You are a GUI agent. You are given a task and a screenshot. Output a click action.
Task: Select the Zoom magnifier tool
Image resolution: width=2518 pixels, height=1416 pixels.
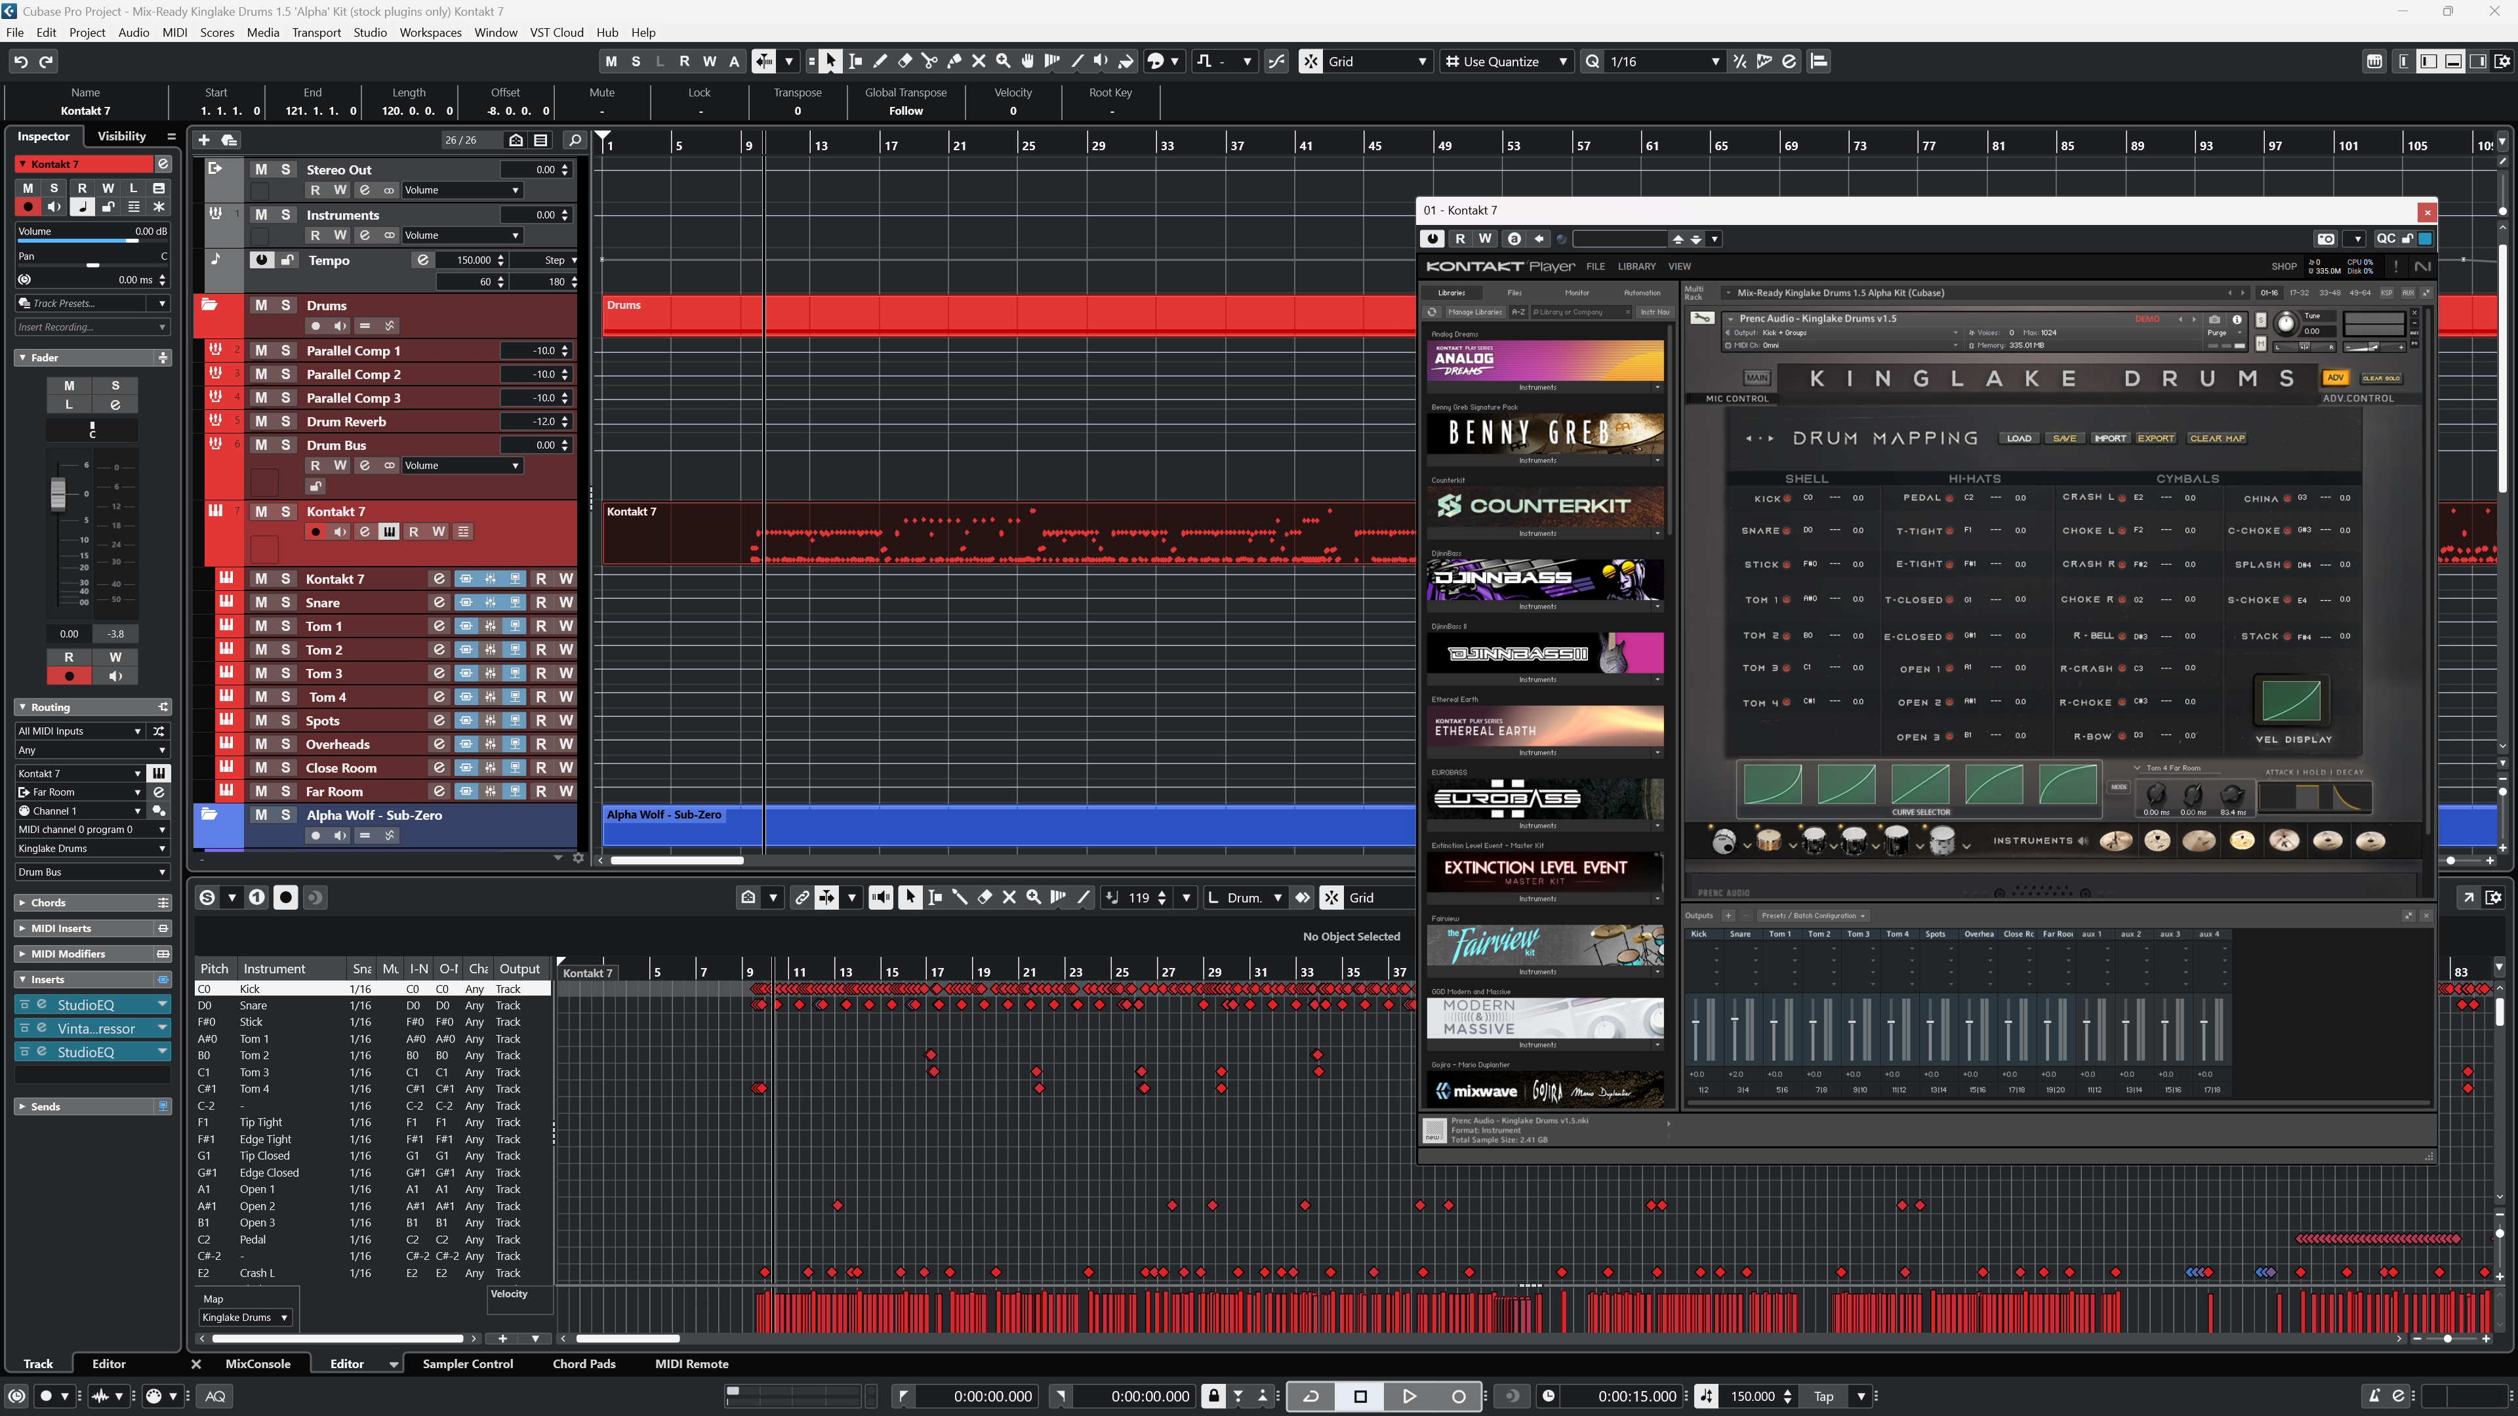tap(1003, 60)
